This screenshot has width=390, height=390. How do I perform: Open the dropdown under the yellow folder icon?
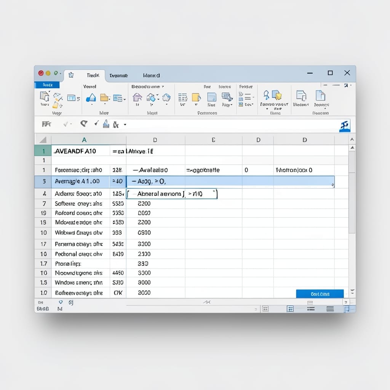pyautogui.click(x=105, y=104)
